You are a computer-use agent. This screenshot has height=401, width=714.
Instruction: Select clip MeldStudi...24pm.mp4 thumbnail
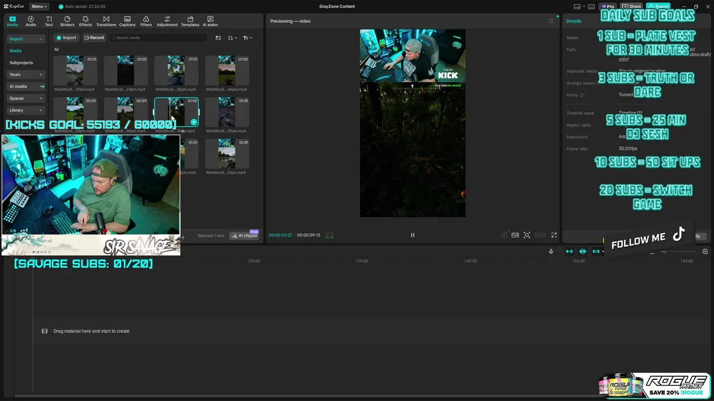126,70
